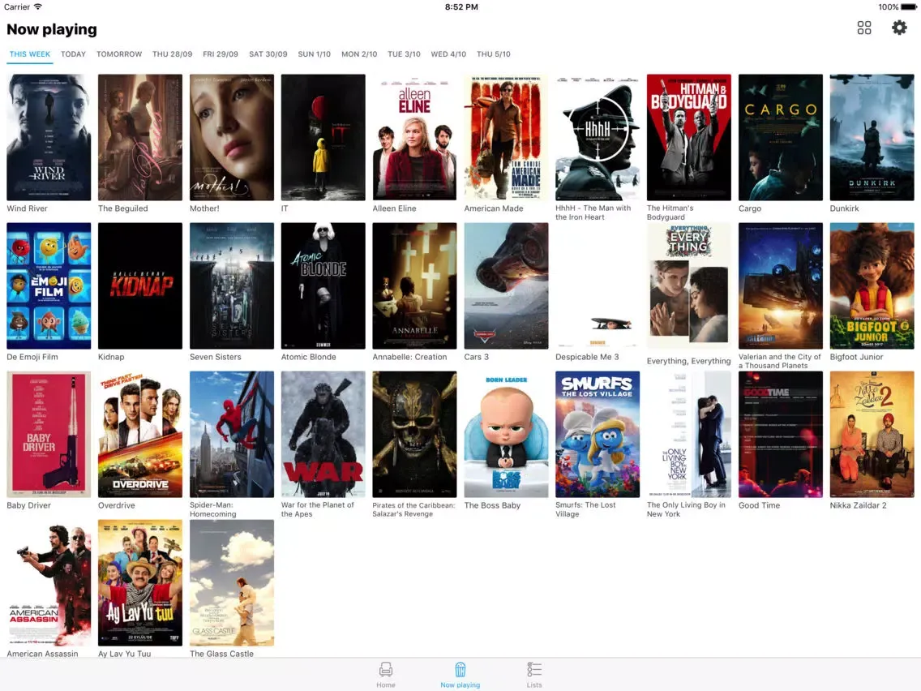Open The Boss Baby poster
921x691 pixels.
point(507,434)
